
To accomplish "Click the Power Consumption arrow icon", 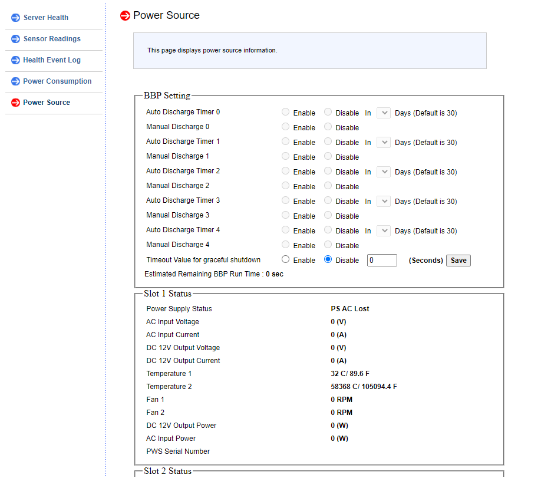I will coord(15,81).
